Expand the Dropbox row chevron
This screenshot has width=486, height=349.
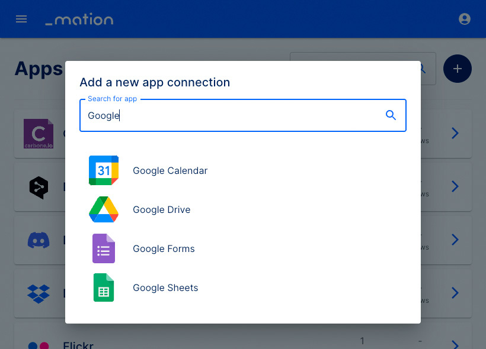[455, 293]
